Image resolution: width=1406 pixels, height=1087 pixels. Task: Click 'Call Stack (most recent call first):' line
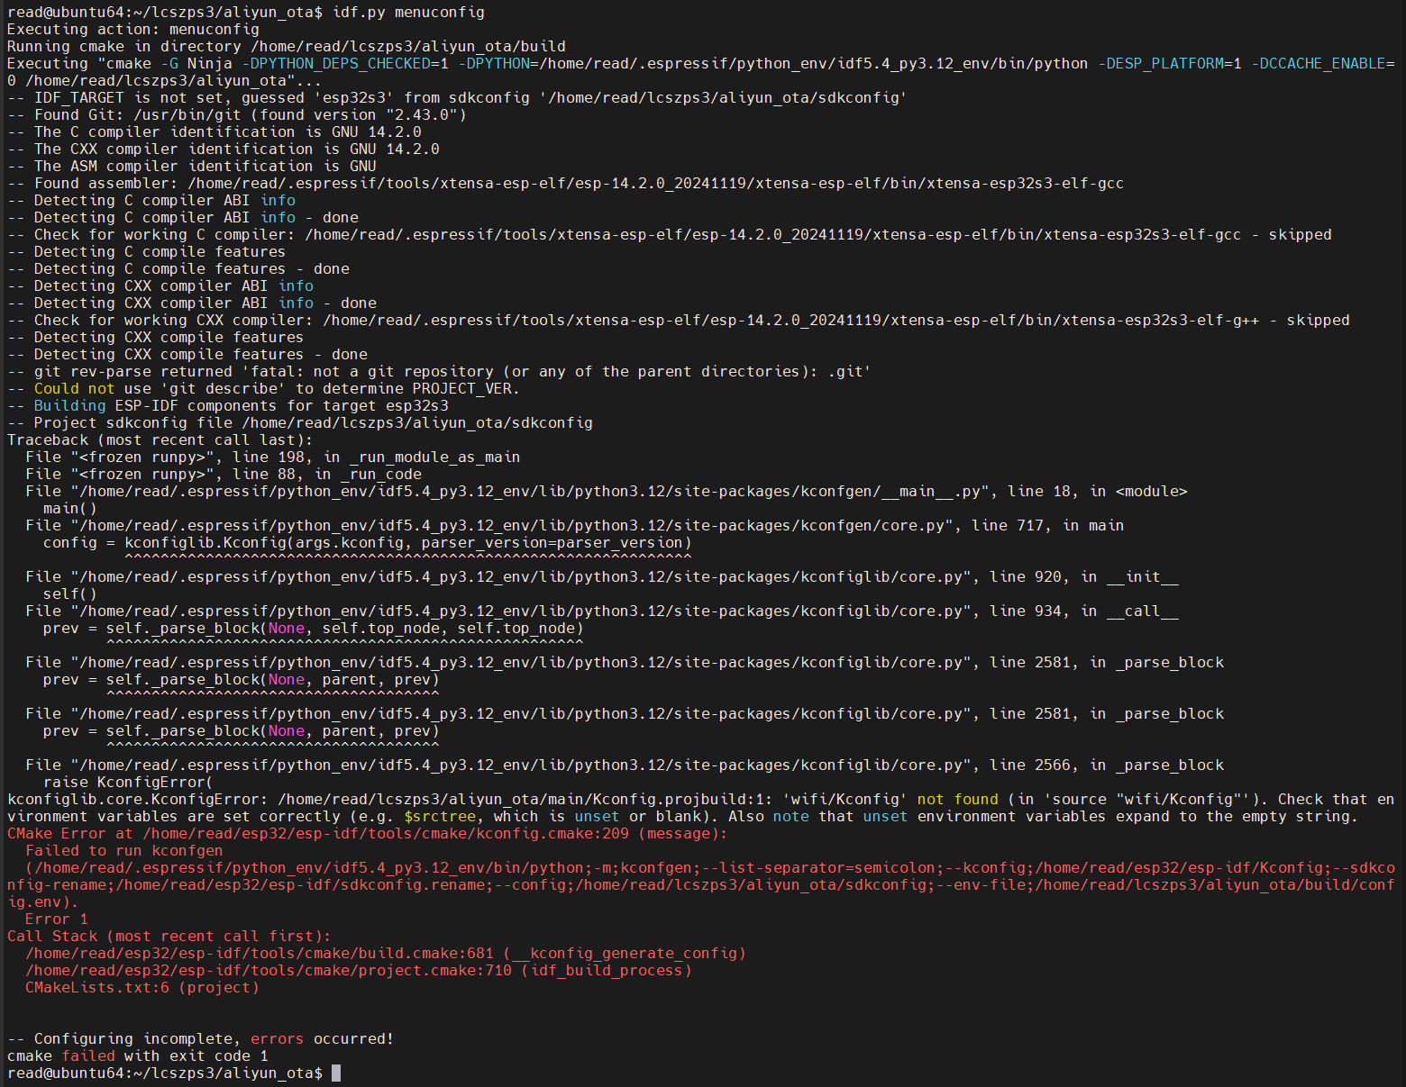click(x=169, y=937)
